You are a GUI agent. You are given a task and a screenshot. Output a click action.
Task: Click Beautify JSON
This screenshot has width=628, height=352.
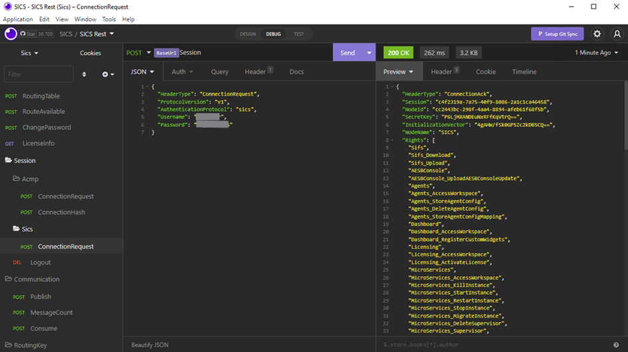150,345
